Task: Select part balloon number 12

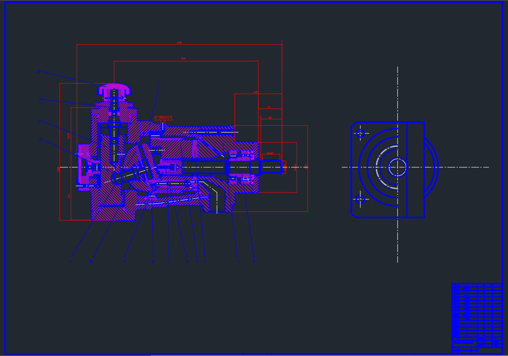Action: point(40,140)
